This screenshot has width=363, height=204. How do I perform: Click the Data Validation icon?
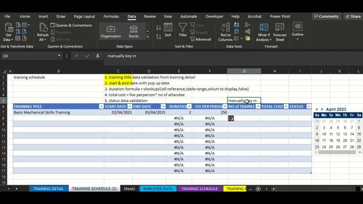(x=237, y=39)
